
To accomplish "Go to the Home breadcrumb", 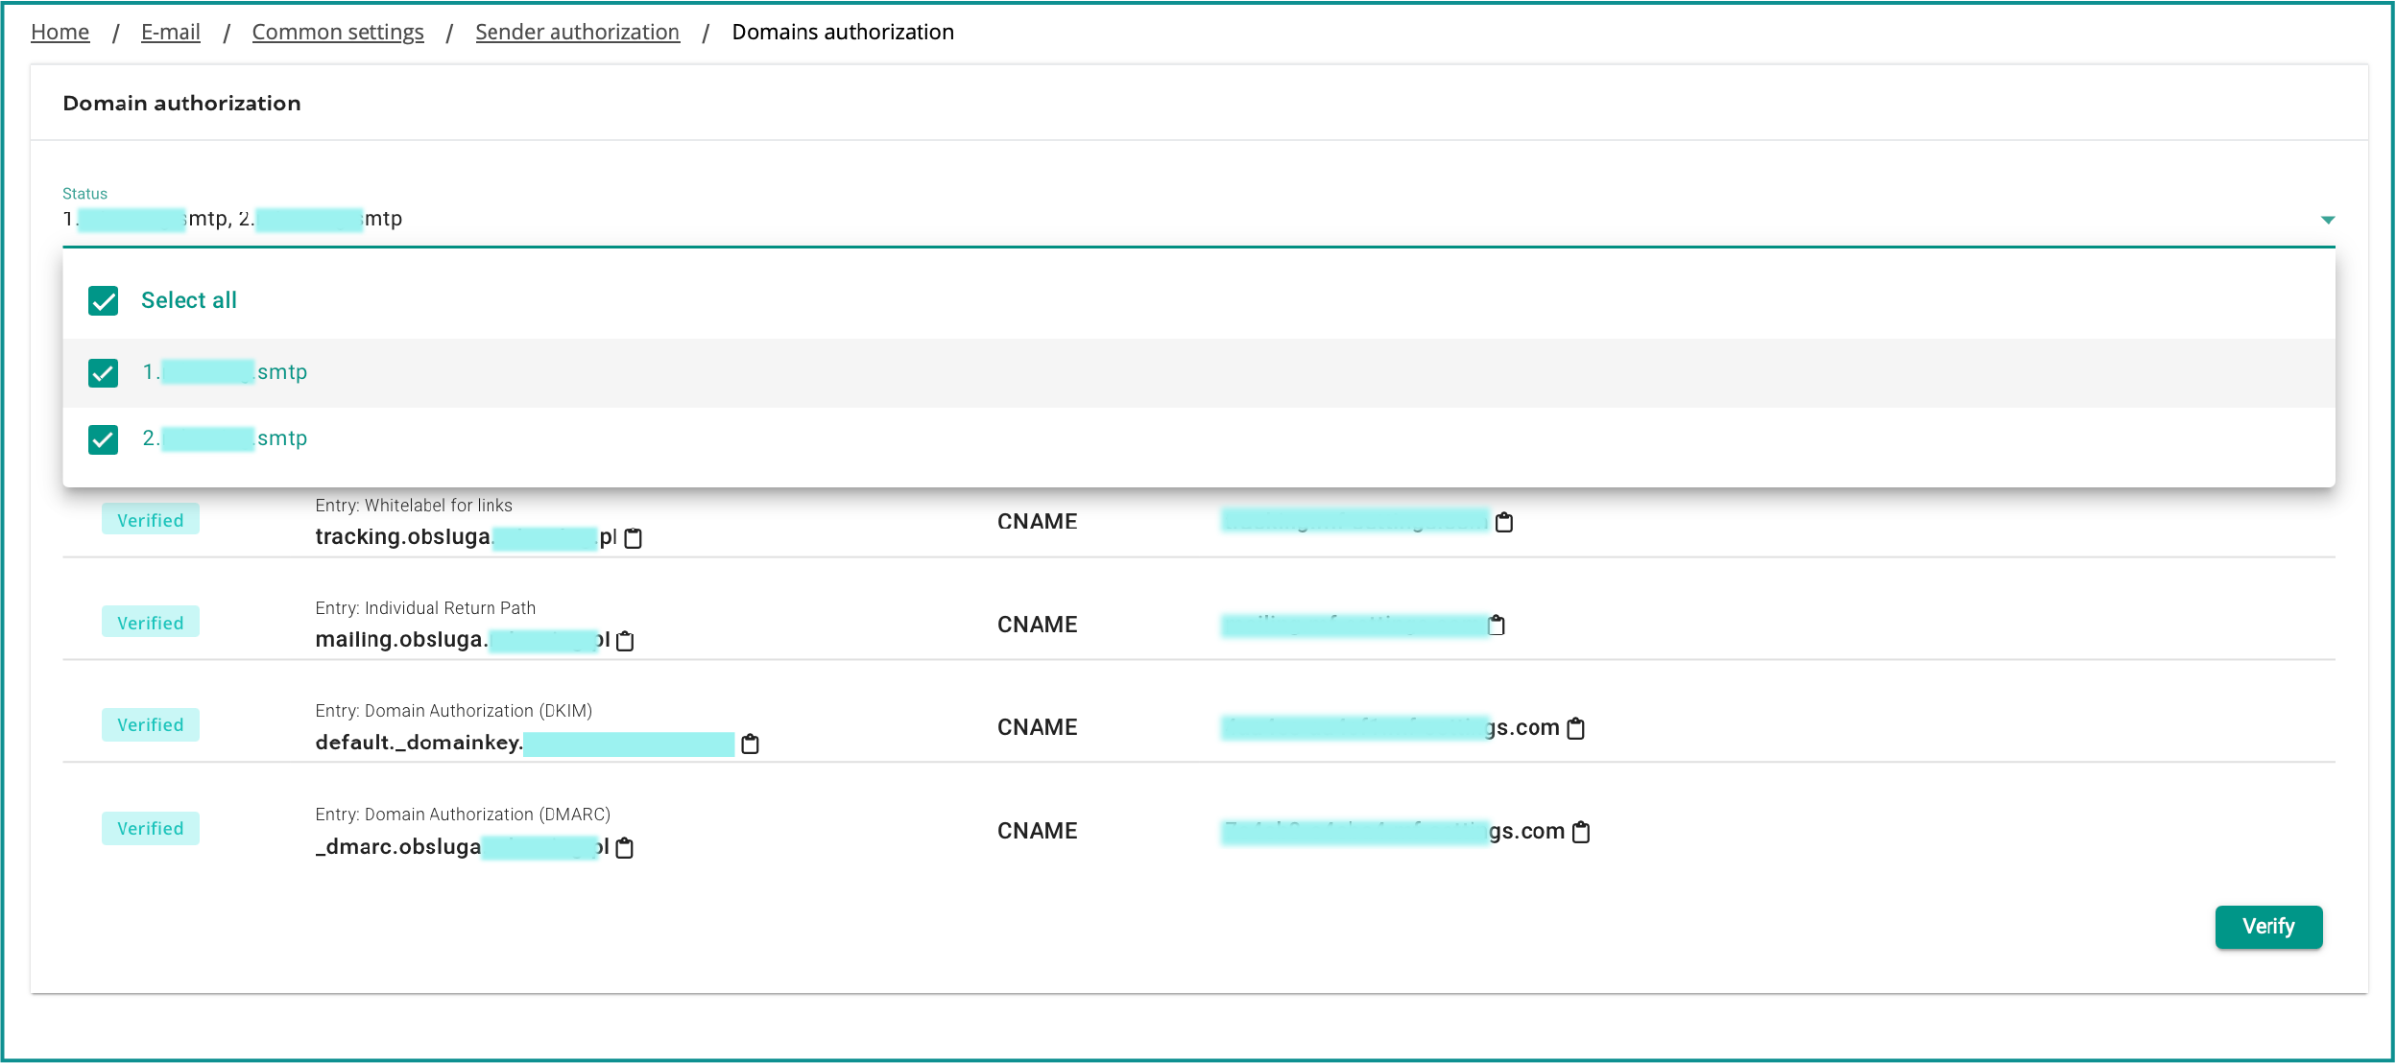I will 60,33.
